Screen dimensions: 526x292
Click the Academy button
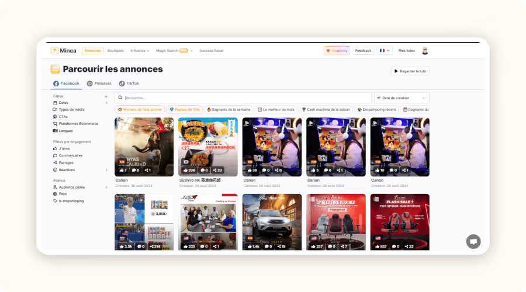coord(337,51)
